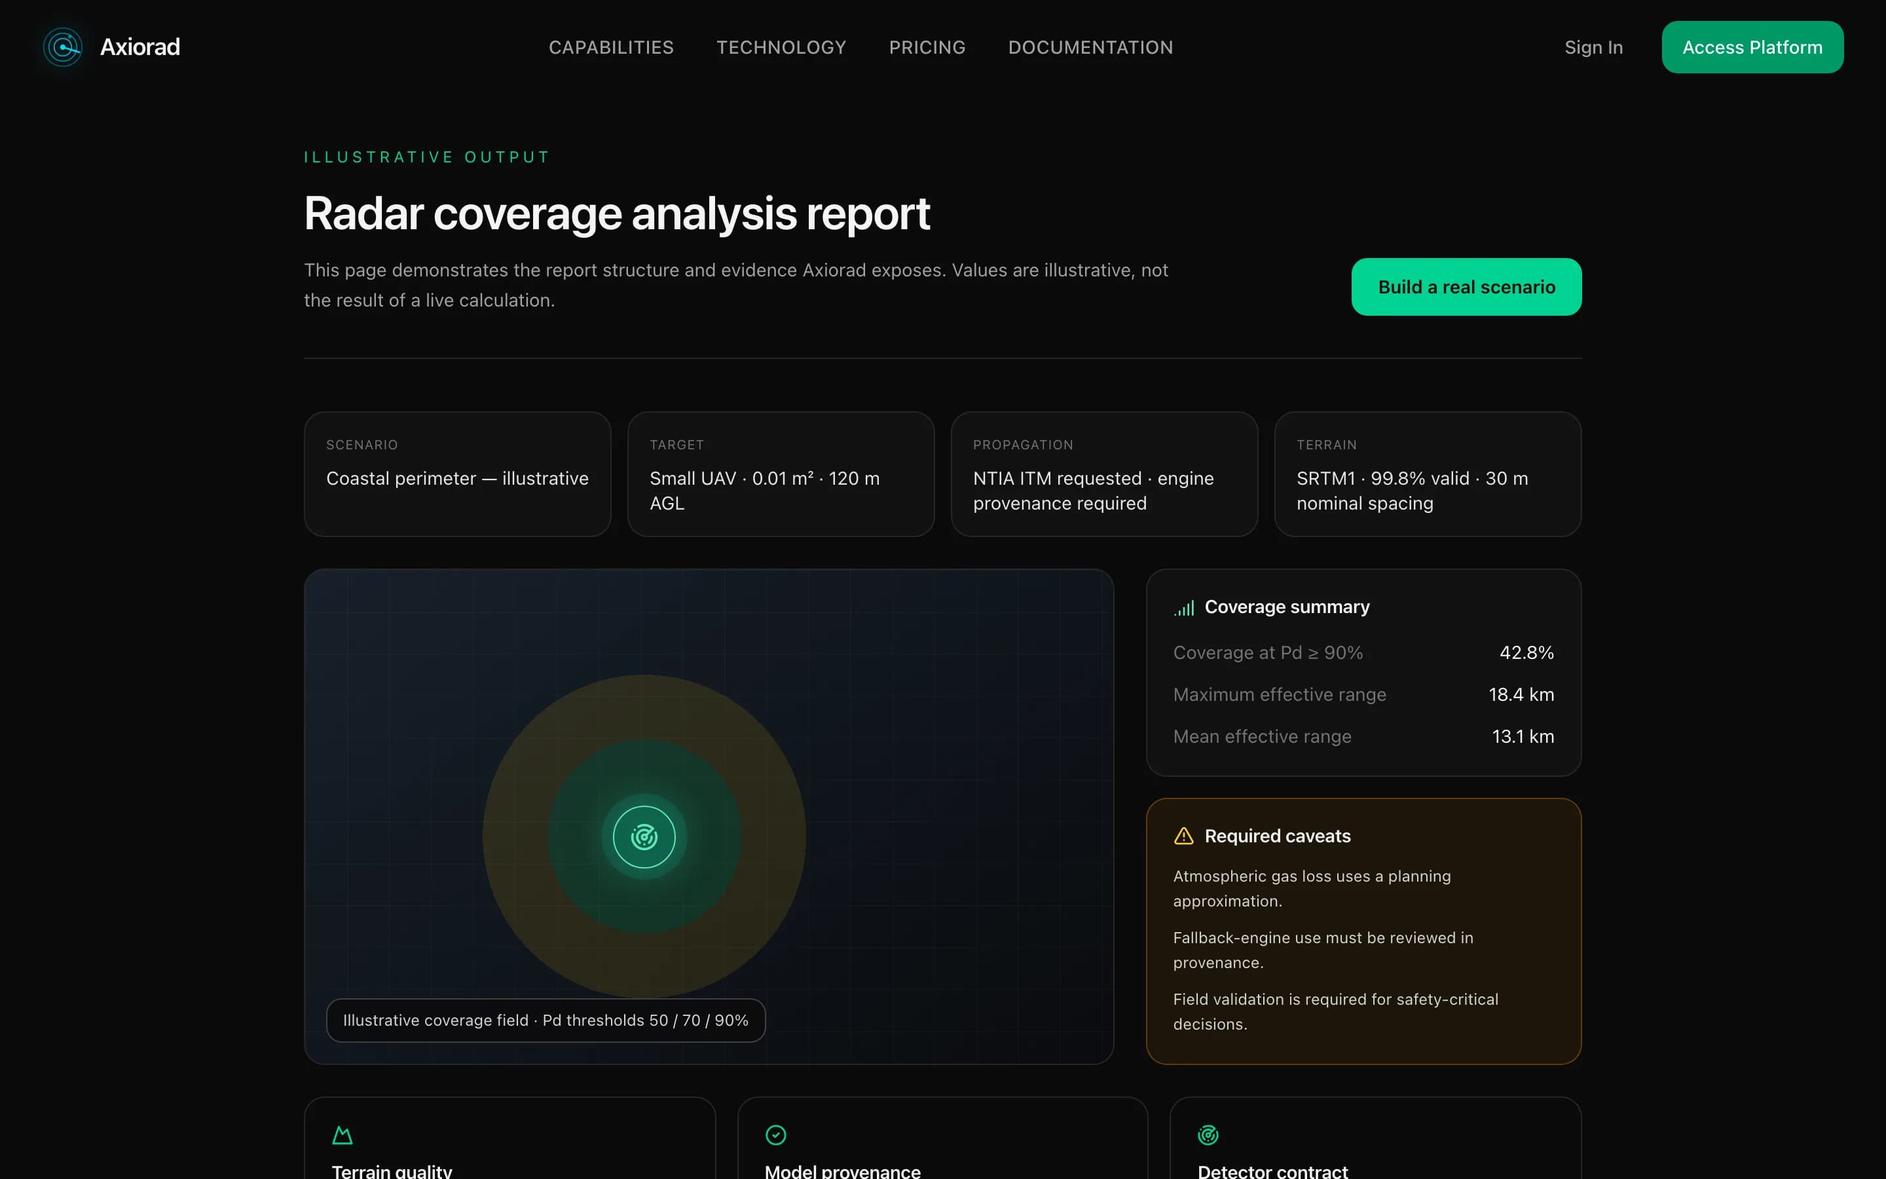1886x1179 pixels.
Task: Click the ILLUSTRATIVE OUTPUT label
Action: [426, 157]
